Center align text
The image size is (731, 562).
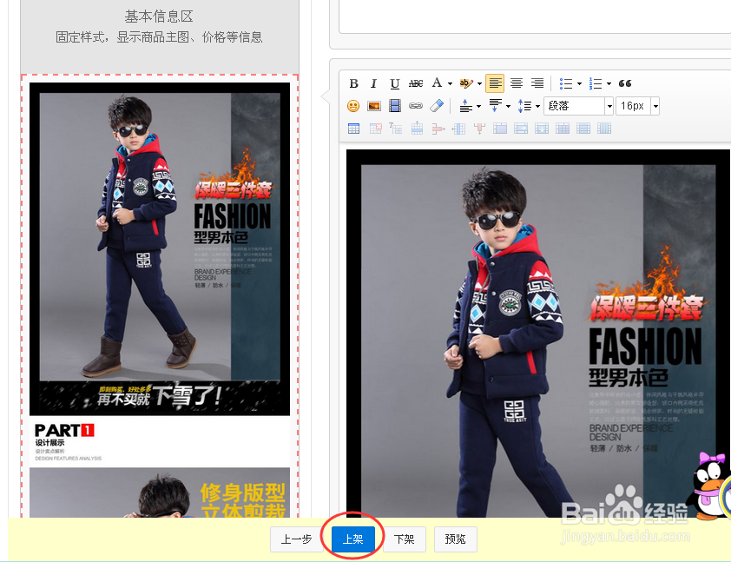(x=516, y=83)
